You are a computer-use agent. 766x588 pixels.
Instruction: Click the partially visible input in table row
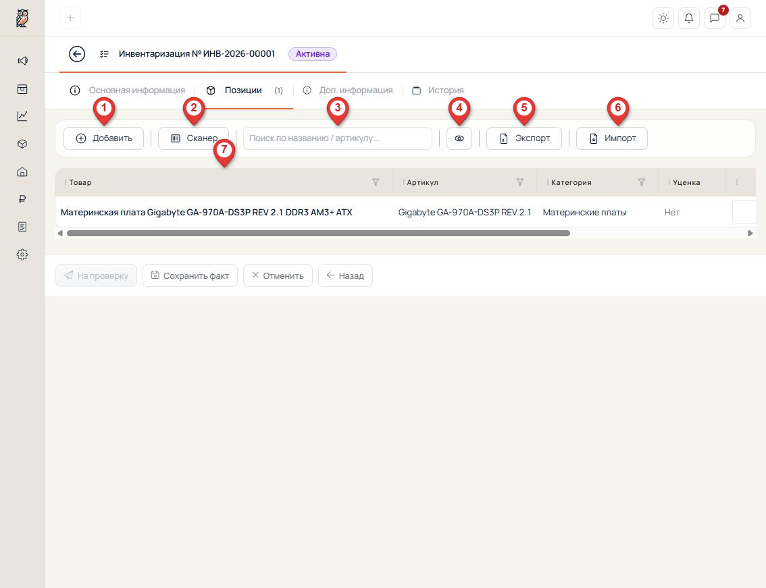[744, 213]
